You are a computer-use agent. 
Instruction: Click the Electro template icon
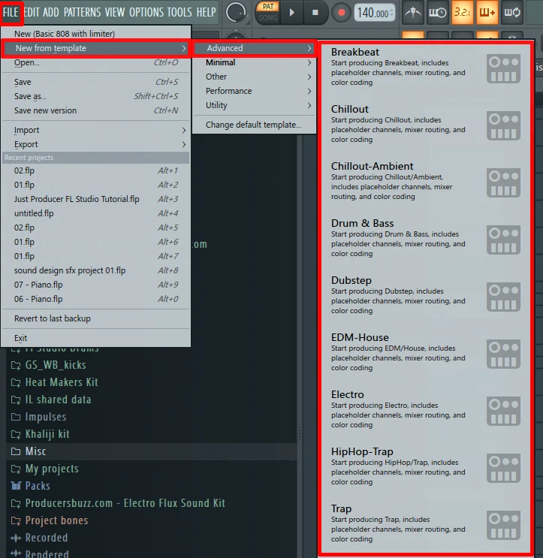[x=503, y=411]
